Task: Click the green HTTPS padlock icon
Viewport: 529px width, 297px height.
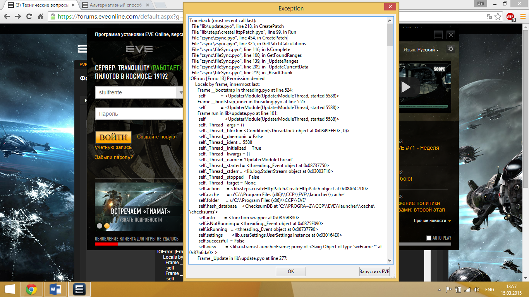Action: pos(53,17)
